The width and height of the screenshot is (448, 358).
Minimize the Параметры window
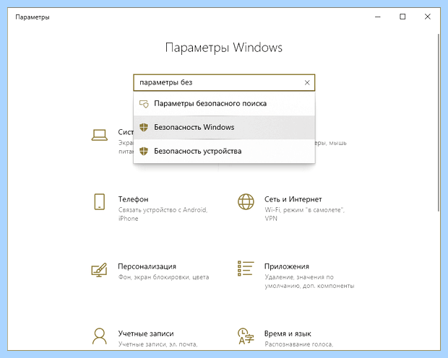coord(378,17)
